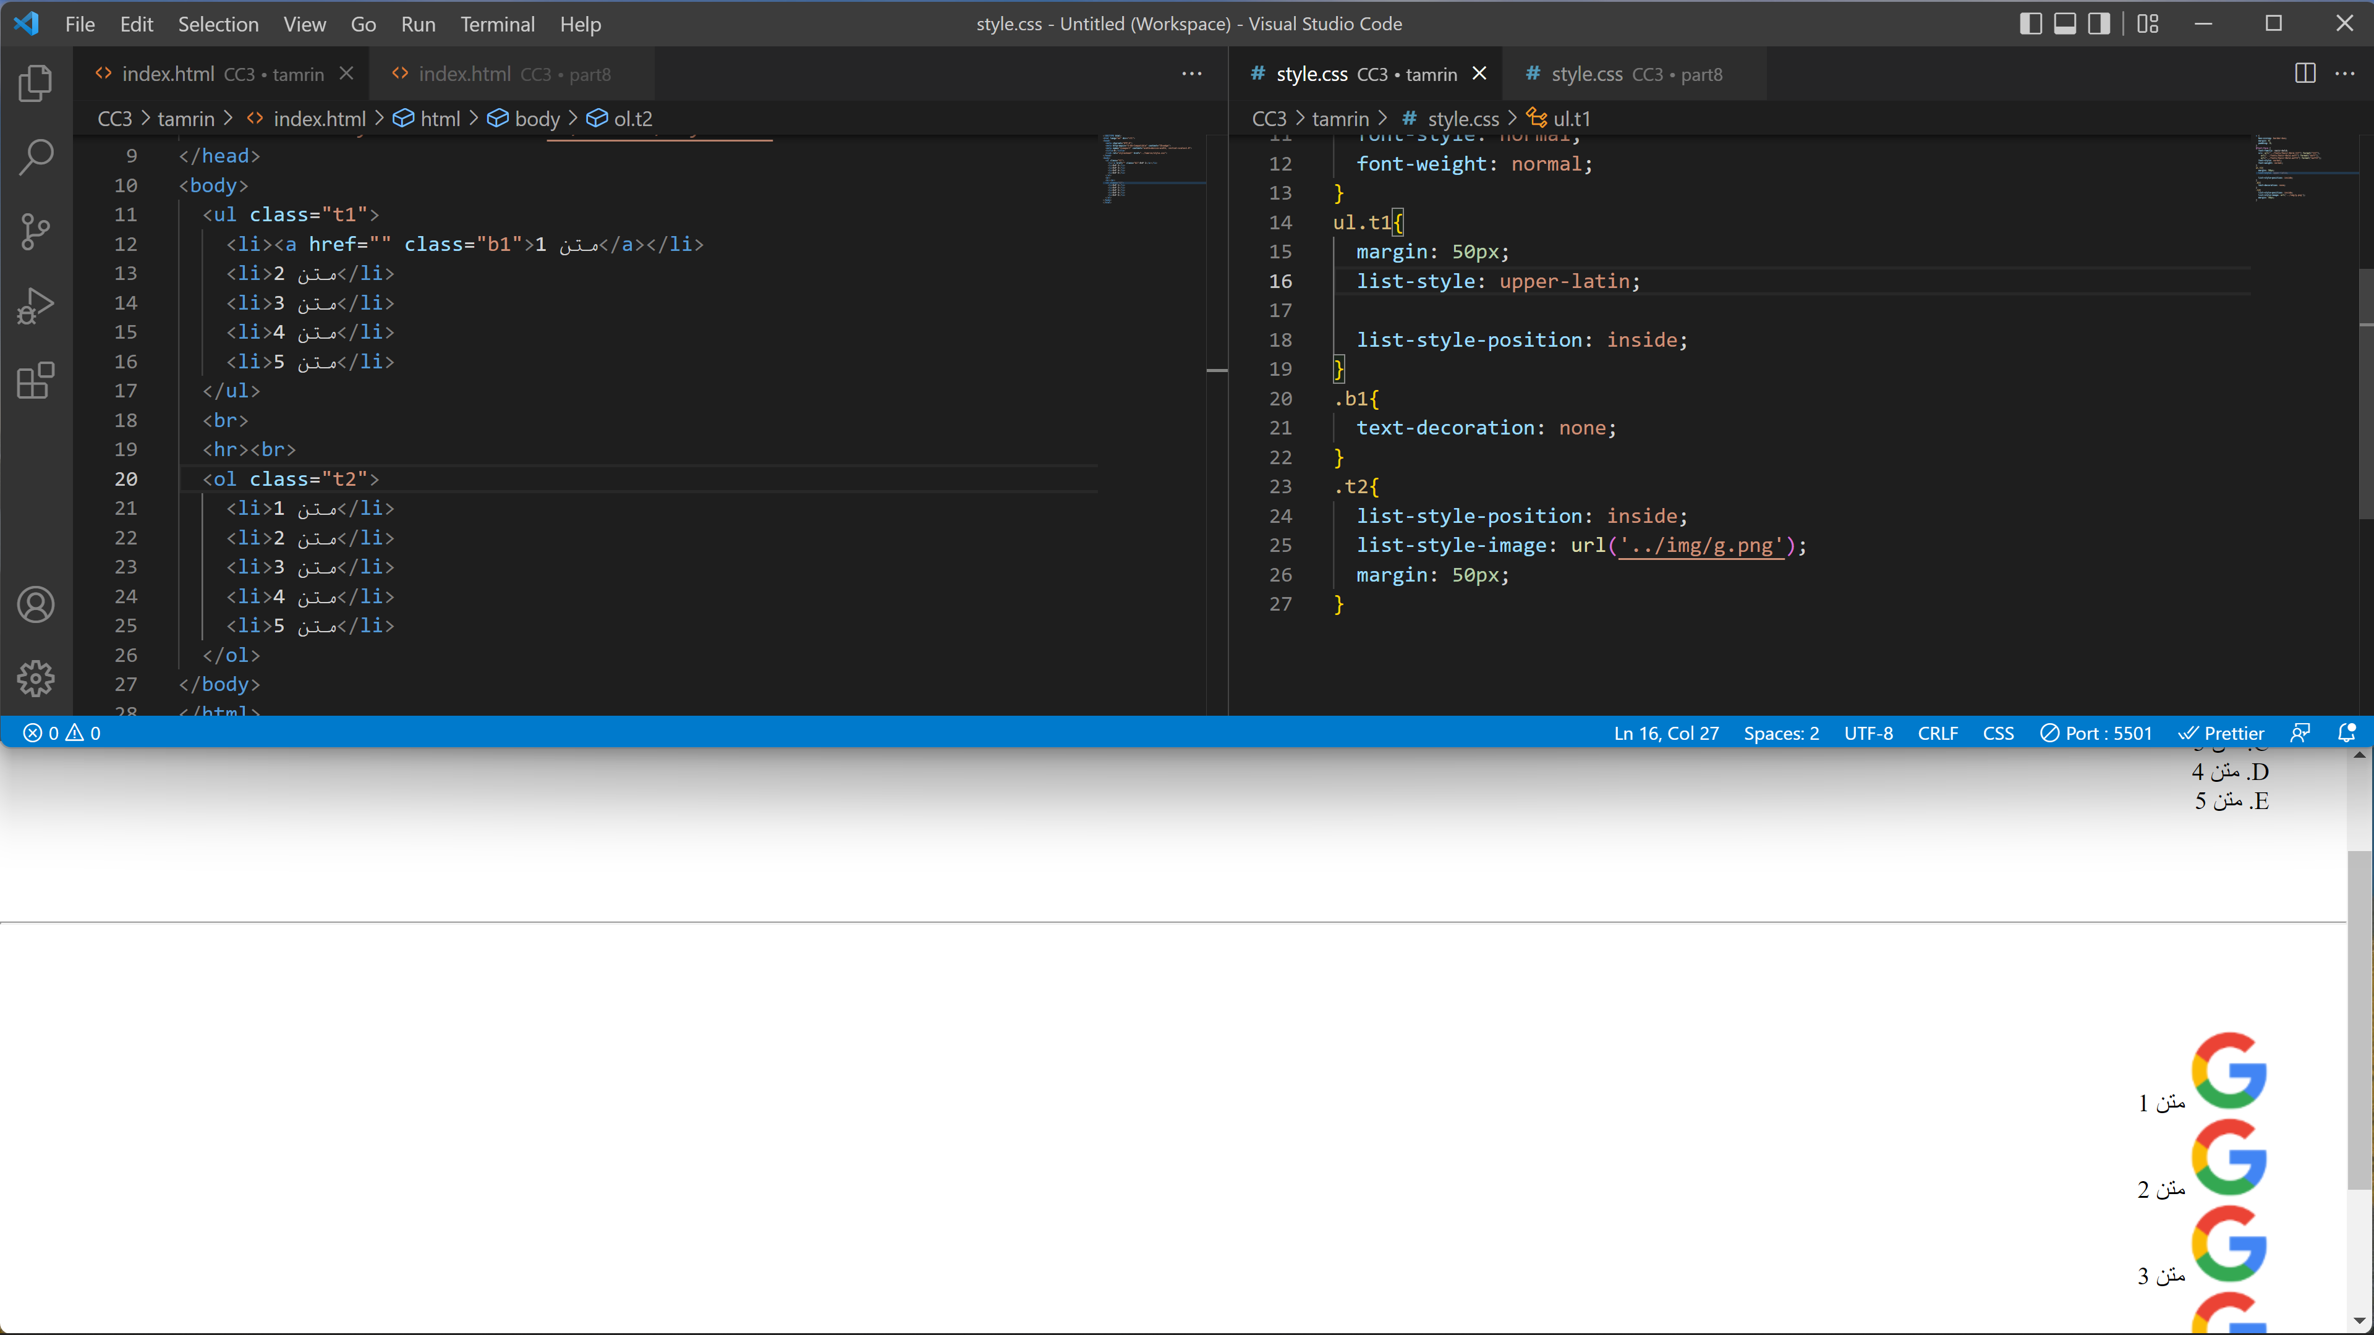2374x1335 pixels.
Task: Open the Selection menu
Action: pyautogui.click(x=218, y=24)
